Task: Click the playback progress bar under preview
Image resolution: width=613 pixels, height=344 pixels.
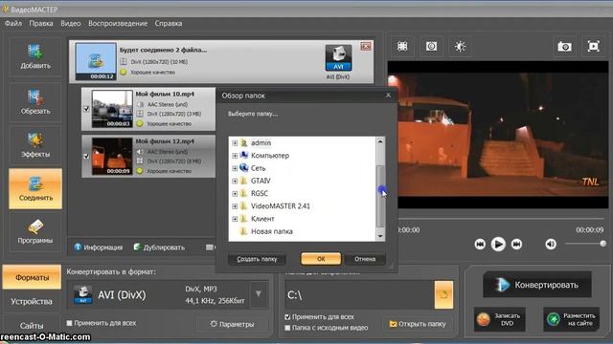Action: point(501,219)
